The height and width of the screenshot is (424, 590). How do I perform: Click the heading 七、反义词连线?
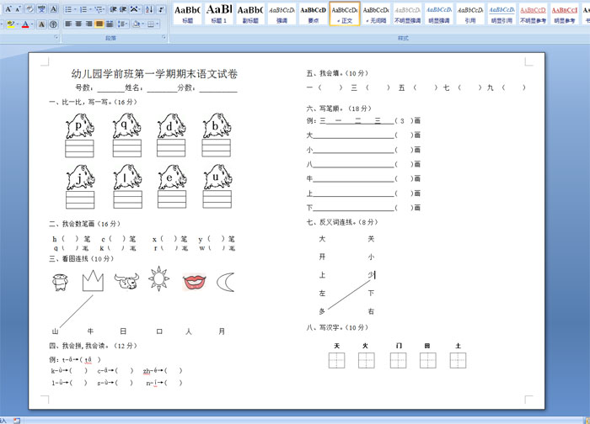click(x=330, y=222)
